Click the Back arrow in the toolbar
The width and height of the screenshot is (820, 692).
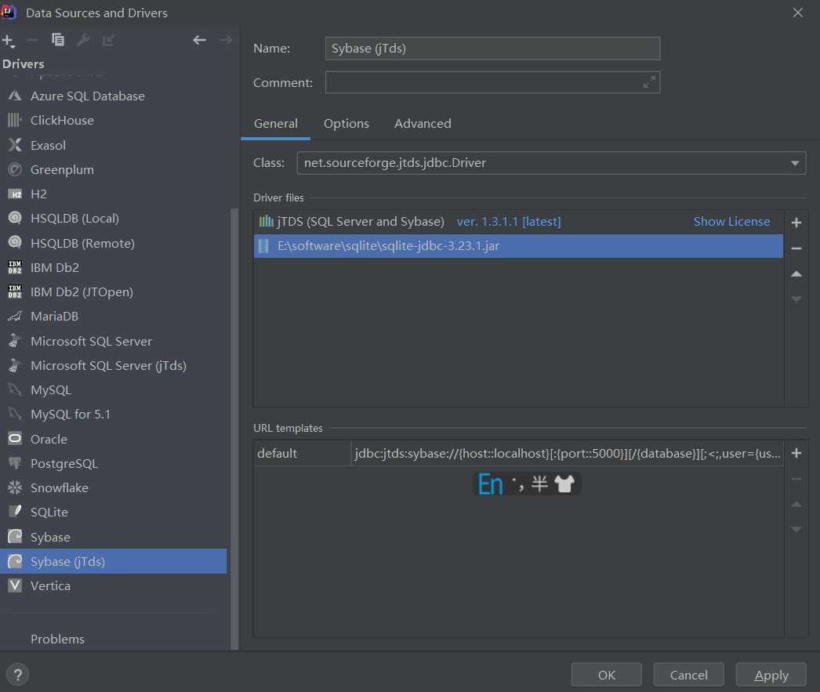click(199, 40)
